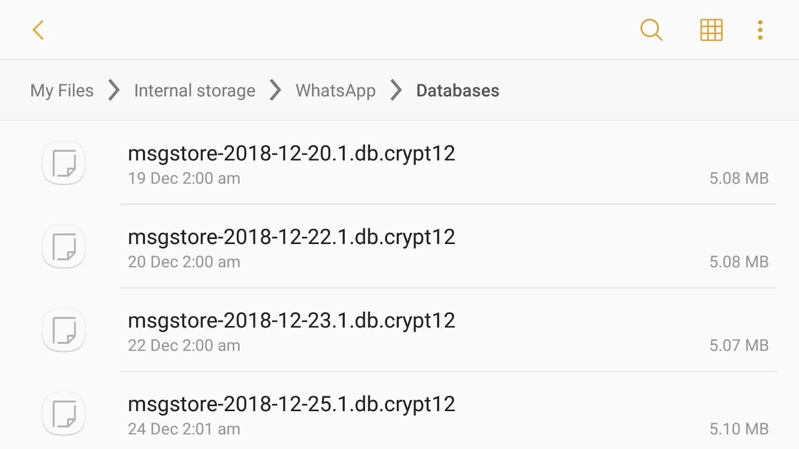This screenshot has height=449, width=799.
Task: Open msgstore-2018-12-22.1.db.crypt12 file name
Action: coord(291,237)
